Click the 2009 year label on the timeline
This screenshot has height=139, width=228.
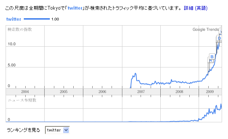click(210, 92)
